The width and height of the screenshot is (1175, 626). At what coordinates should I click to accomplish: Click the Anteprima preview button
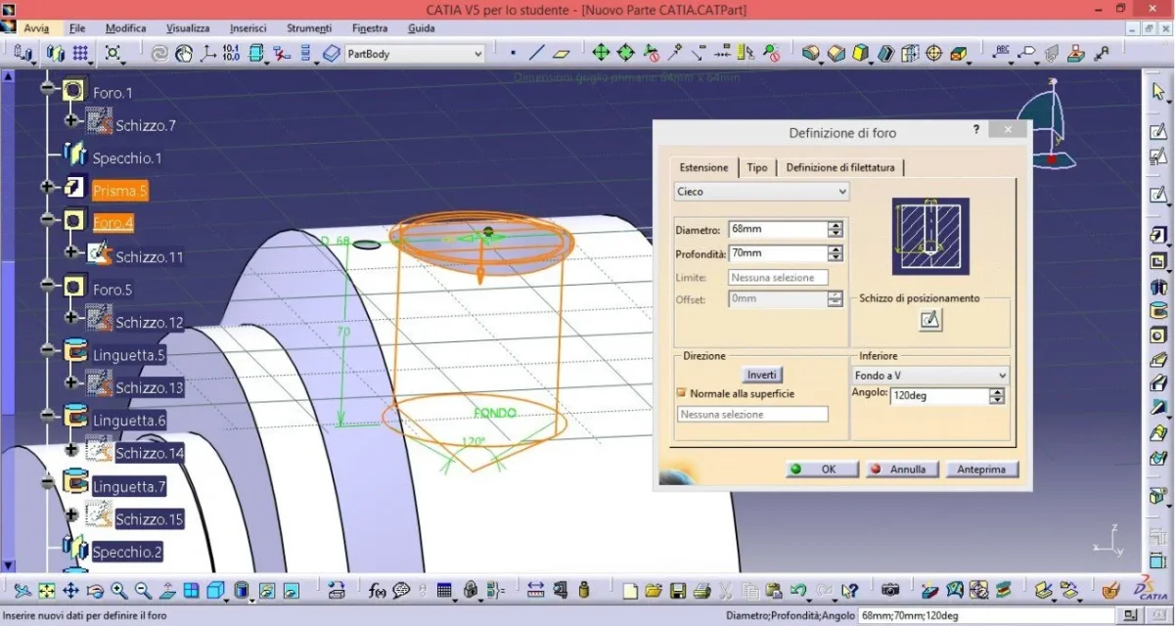[981, 469]
